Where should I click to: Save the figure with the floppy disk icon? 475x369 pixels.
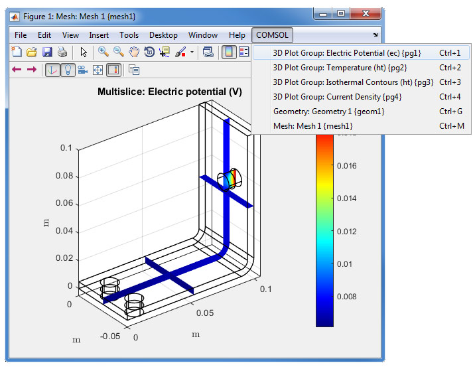pyautogui.click(x=46, y=52)
